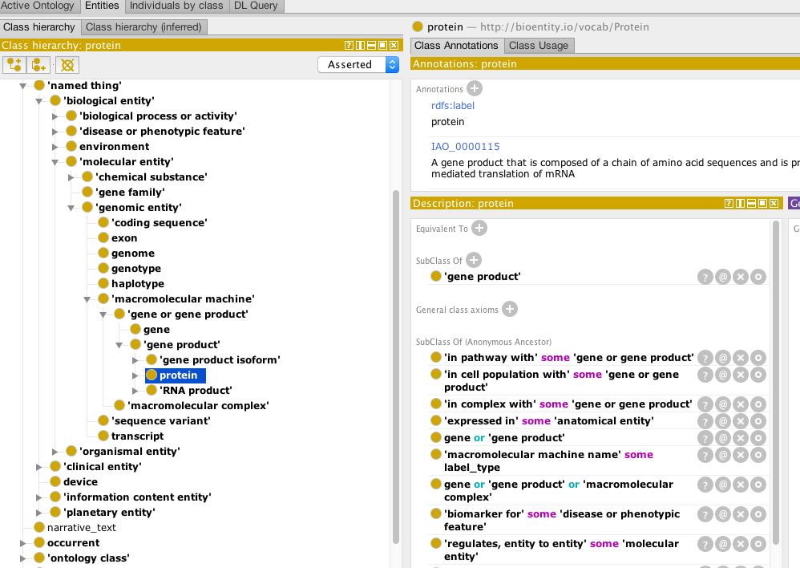
Task: Select the transcript class
Action: pyautogui.click(x=137, y=436)
